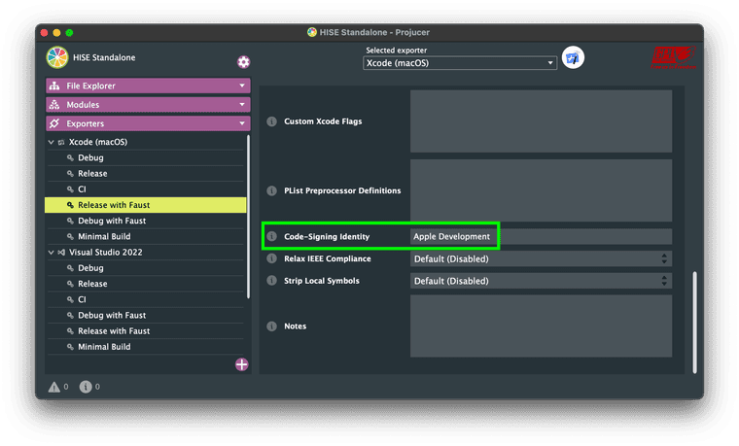Open Selected exporter dropdown
This screenshot has height=446, width=739.
(460, 63)
